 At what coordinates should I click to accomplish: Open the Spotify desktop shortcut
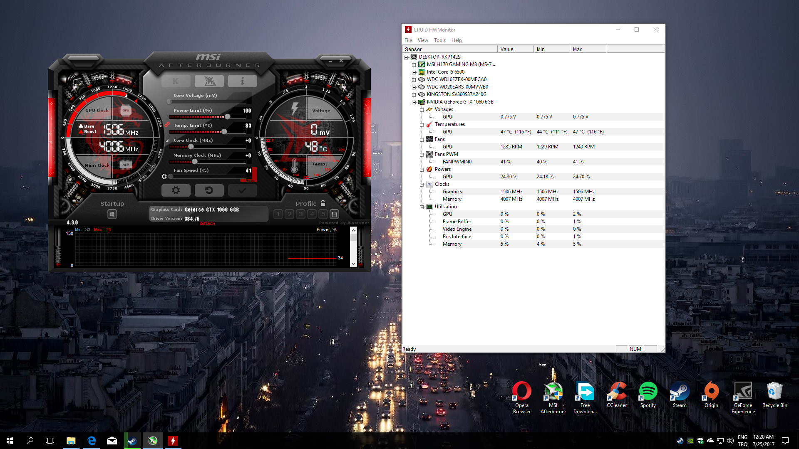click(648, 395)
